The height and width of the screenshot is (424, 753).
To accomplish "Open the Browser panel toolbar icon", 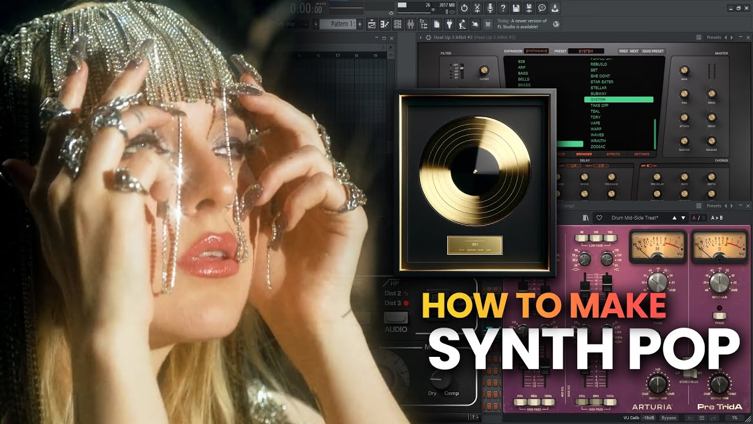I will click(x=424, y=24).
